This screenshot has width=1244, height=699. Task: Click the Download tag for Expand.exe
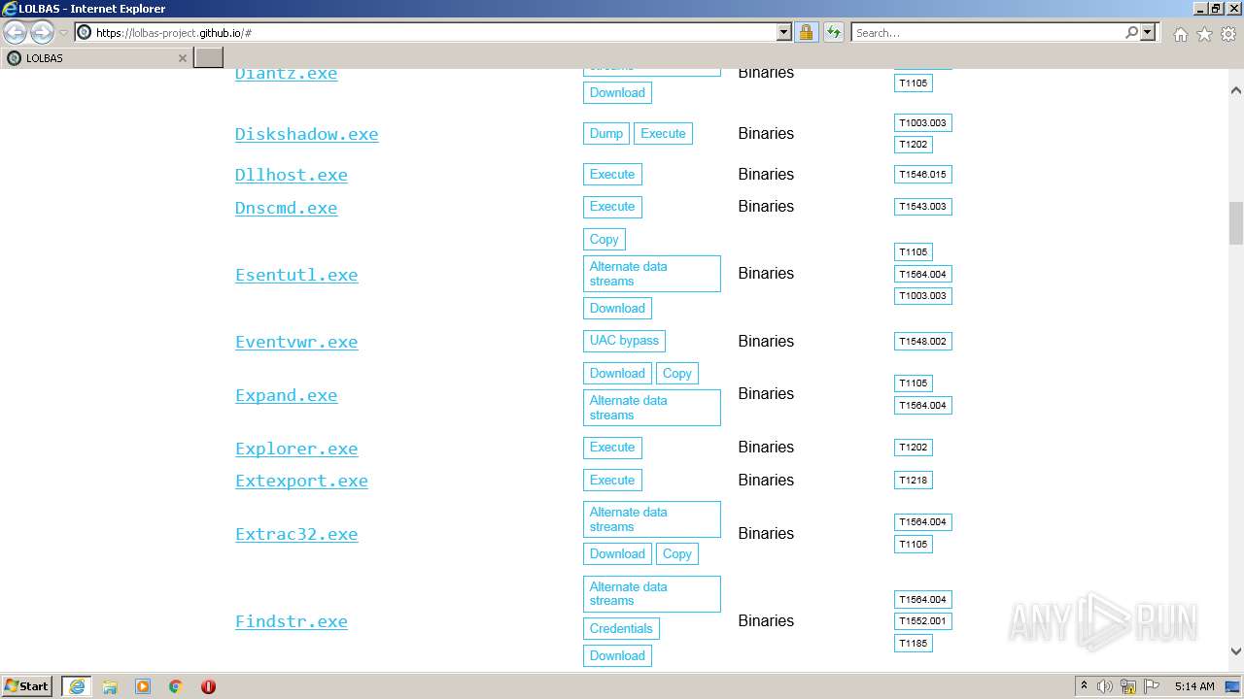coord(617,374)
